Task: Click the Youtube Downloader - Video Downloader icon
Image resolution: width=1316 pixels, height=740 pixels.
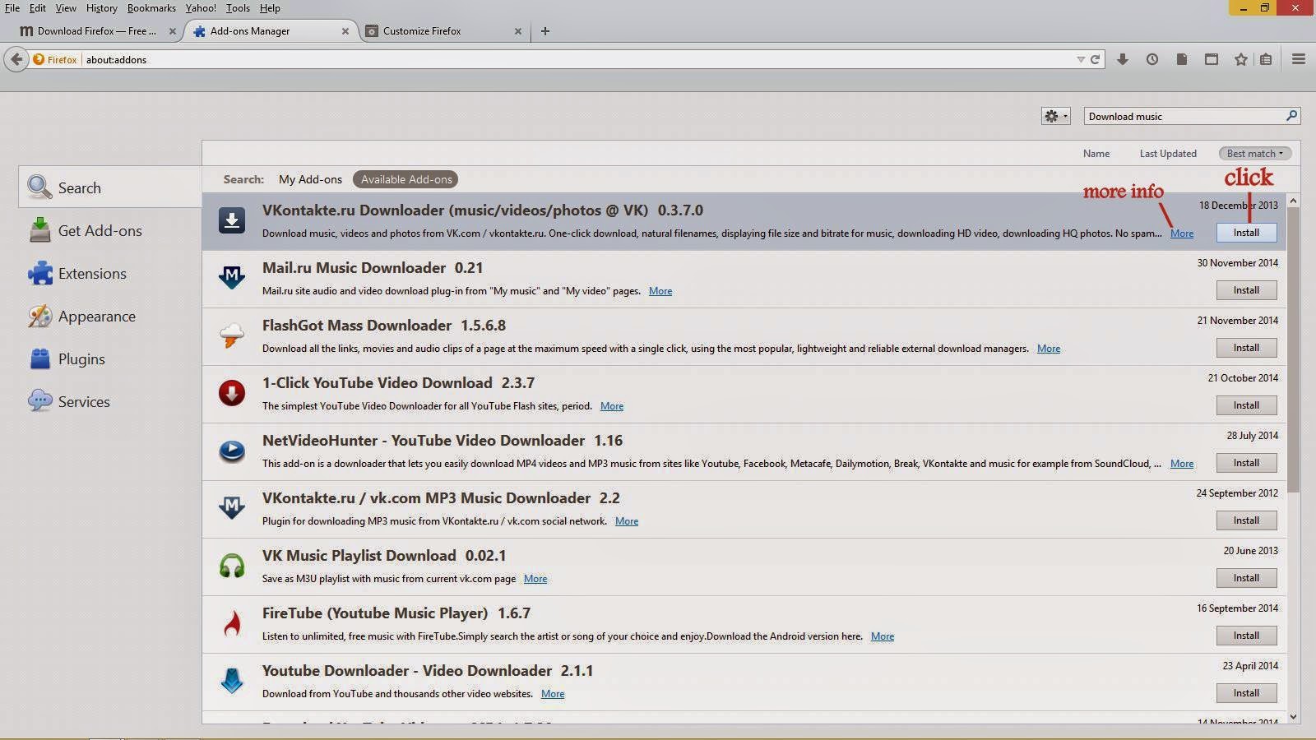Action: [x=232, y=681]
